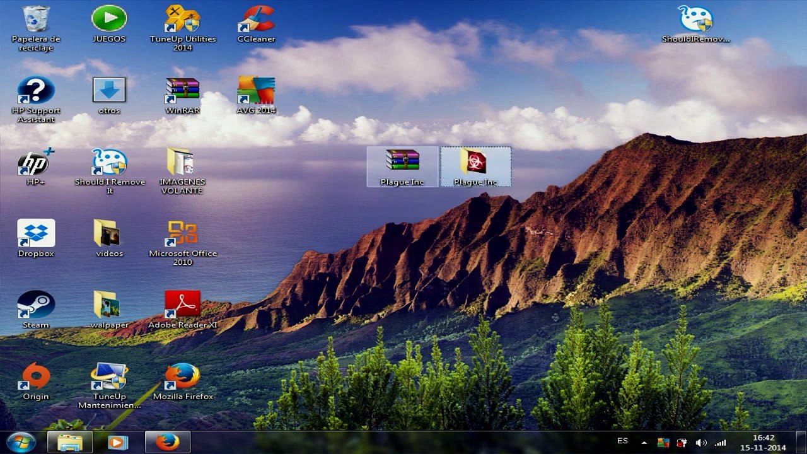Click the Microsoft Office 2010 shortcut
The width and height of the screenshot is (807, 454).
[183, 243]
